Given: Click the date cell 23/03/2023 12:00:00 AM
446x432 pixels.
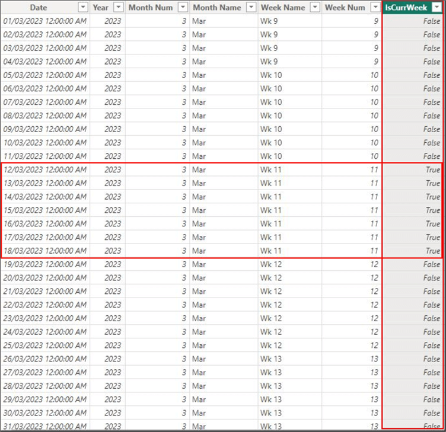Looking at the screenshot, I should tap(45, 318).
